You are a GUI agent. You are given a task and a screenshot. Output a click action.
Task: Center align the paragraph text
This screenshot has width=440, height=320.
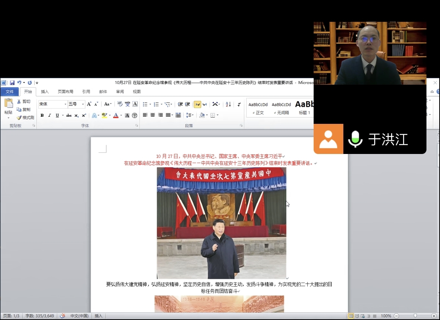[153, 115]
